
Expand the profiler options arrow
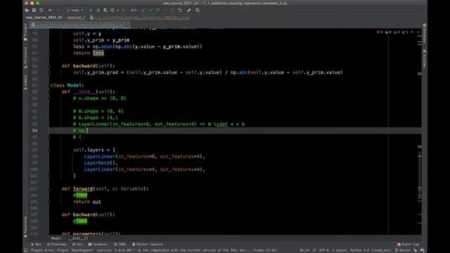117,11
